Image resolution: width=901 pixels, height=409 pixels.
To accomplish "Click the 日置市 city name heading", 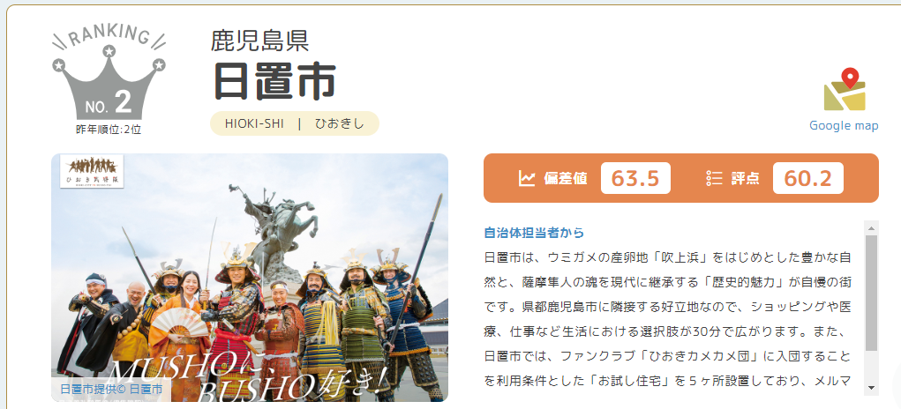I will coord(274,80).
